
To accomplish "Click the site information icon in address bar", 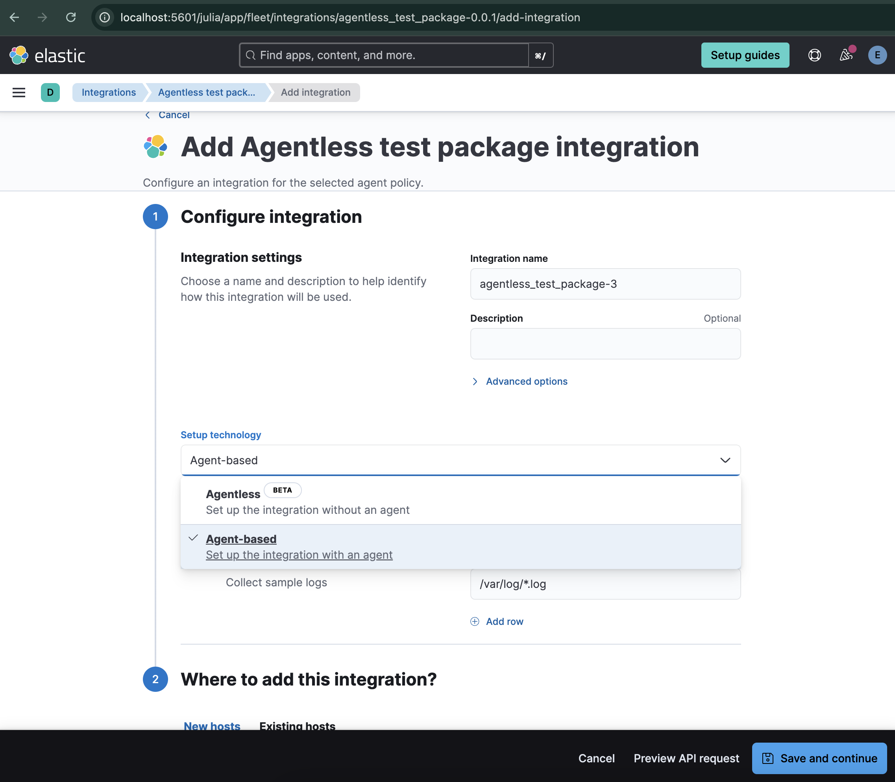I will point(105,17).
